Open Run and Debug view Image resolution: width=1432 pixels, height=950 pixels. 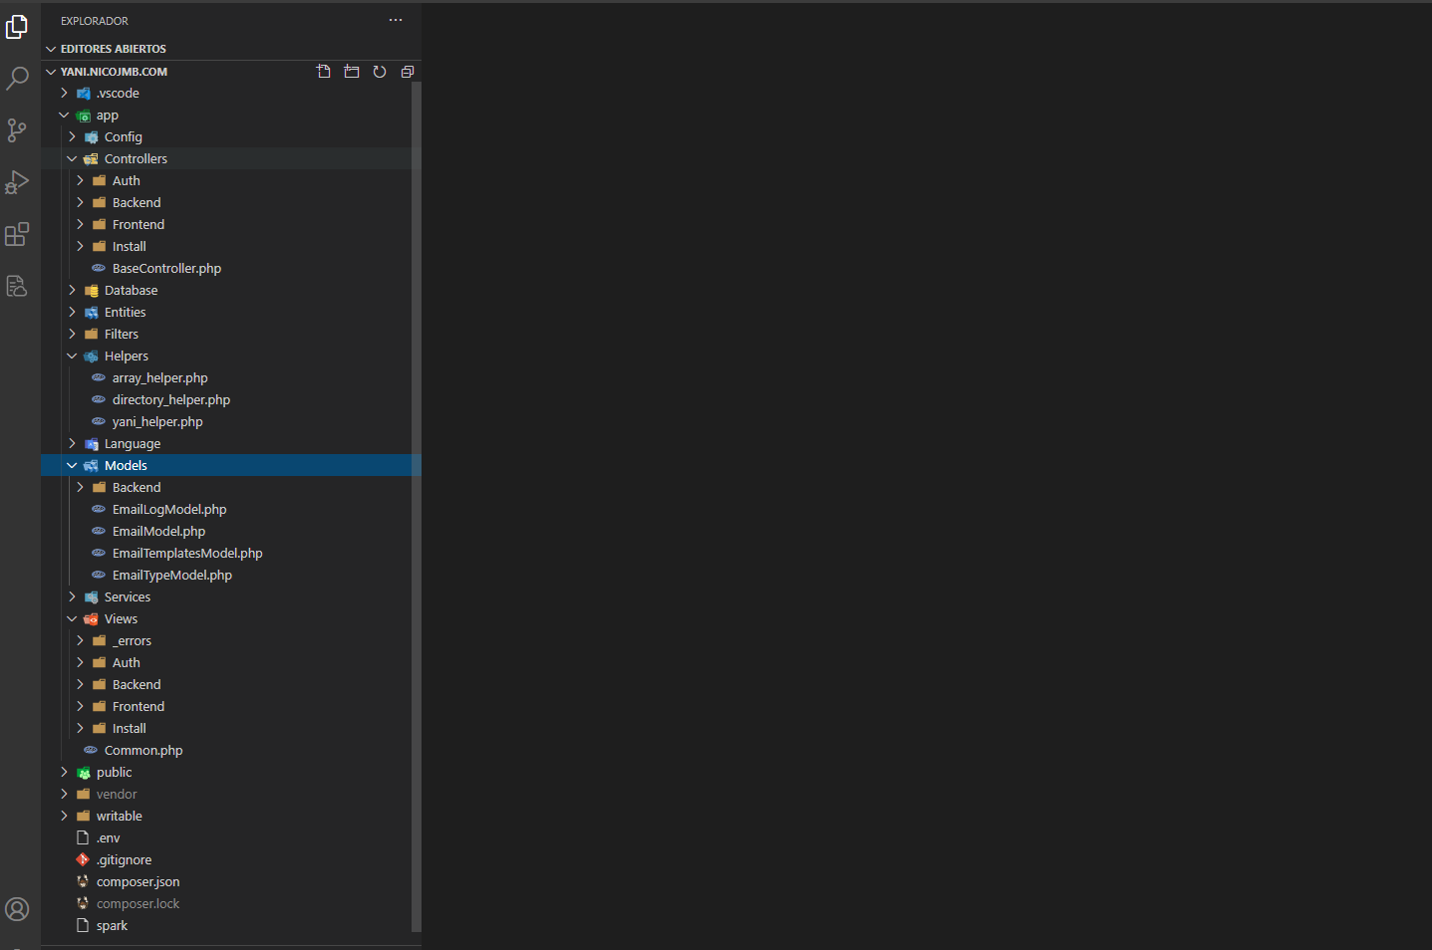17,182
